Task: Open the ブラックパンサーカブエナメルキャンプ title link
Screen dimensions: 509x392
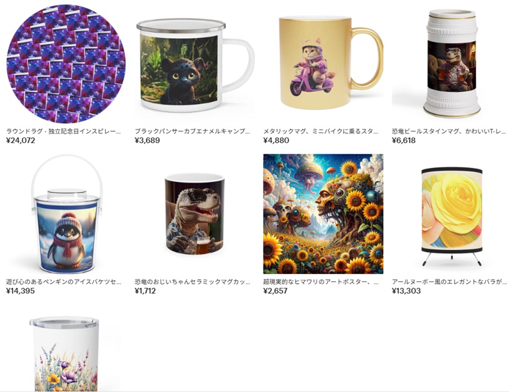Action: click(192, 131)
